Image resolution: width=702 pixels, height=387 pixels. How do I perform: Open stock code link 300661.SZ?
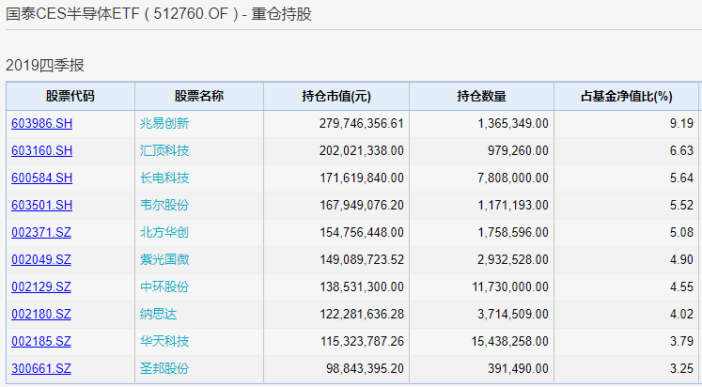pos(41,369)
